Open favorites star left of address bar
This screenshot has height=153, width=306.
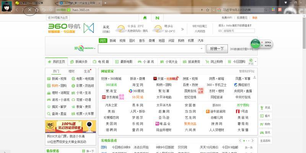point(51,10)
